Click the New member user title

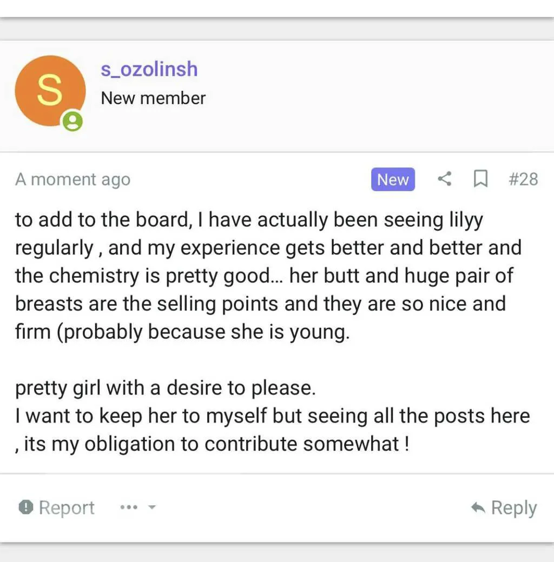[153, 98]
